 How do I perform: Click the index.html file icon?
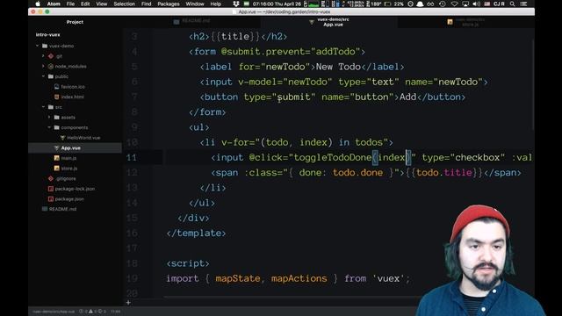click(56, 97)
